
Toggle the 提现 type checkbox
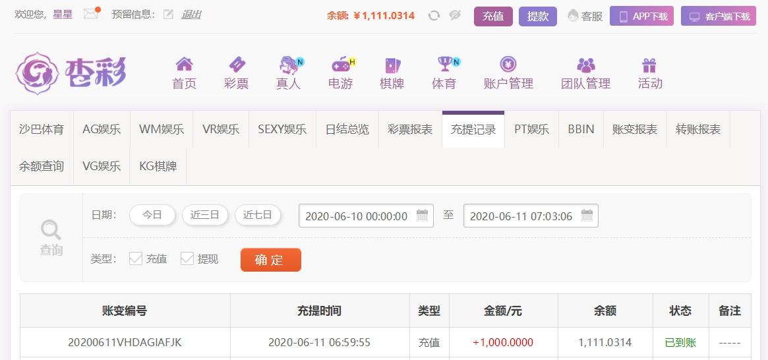187,258
